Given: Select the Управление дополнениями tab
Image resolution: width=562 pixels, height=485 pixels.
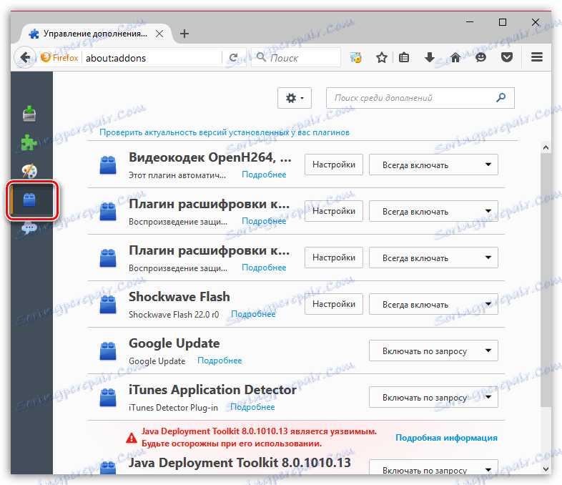Looking at the screenshot, I should pos(95,34).
